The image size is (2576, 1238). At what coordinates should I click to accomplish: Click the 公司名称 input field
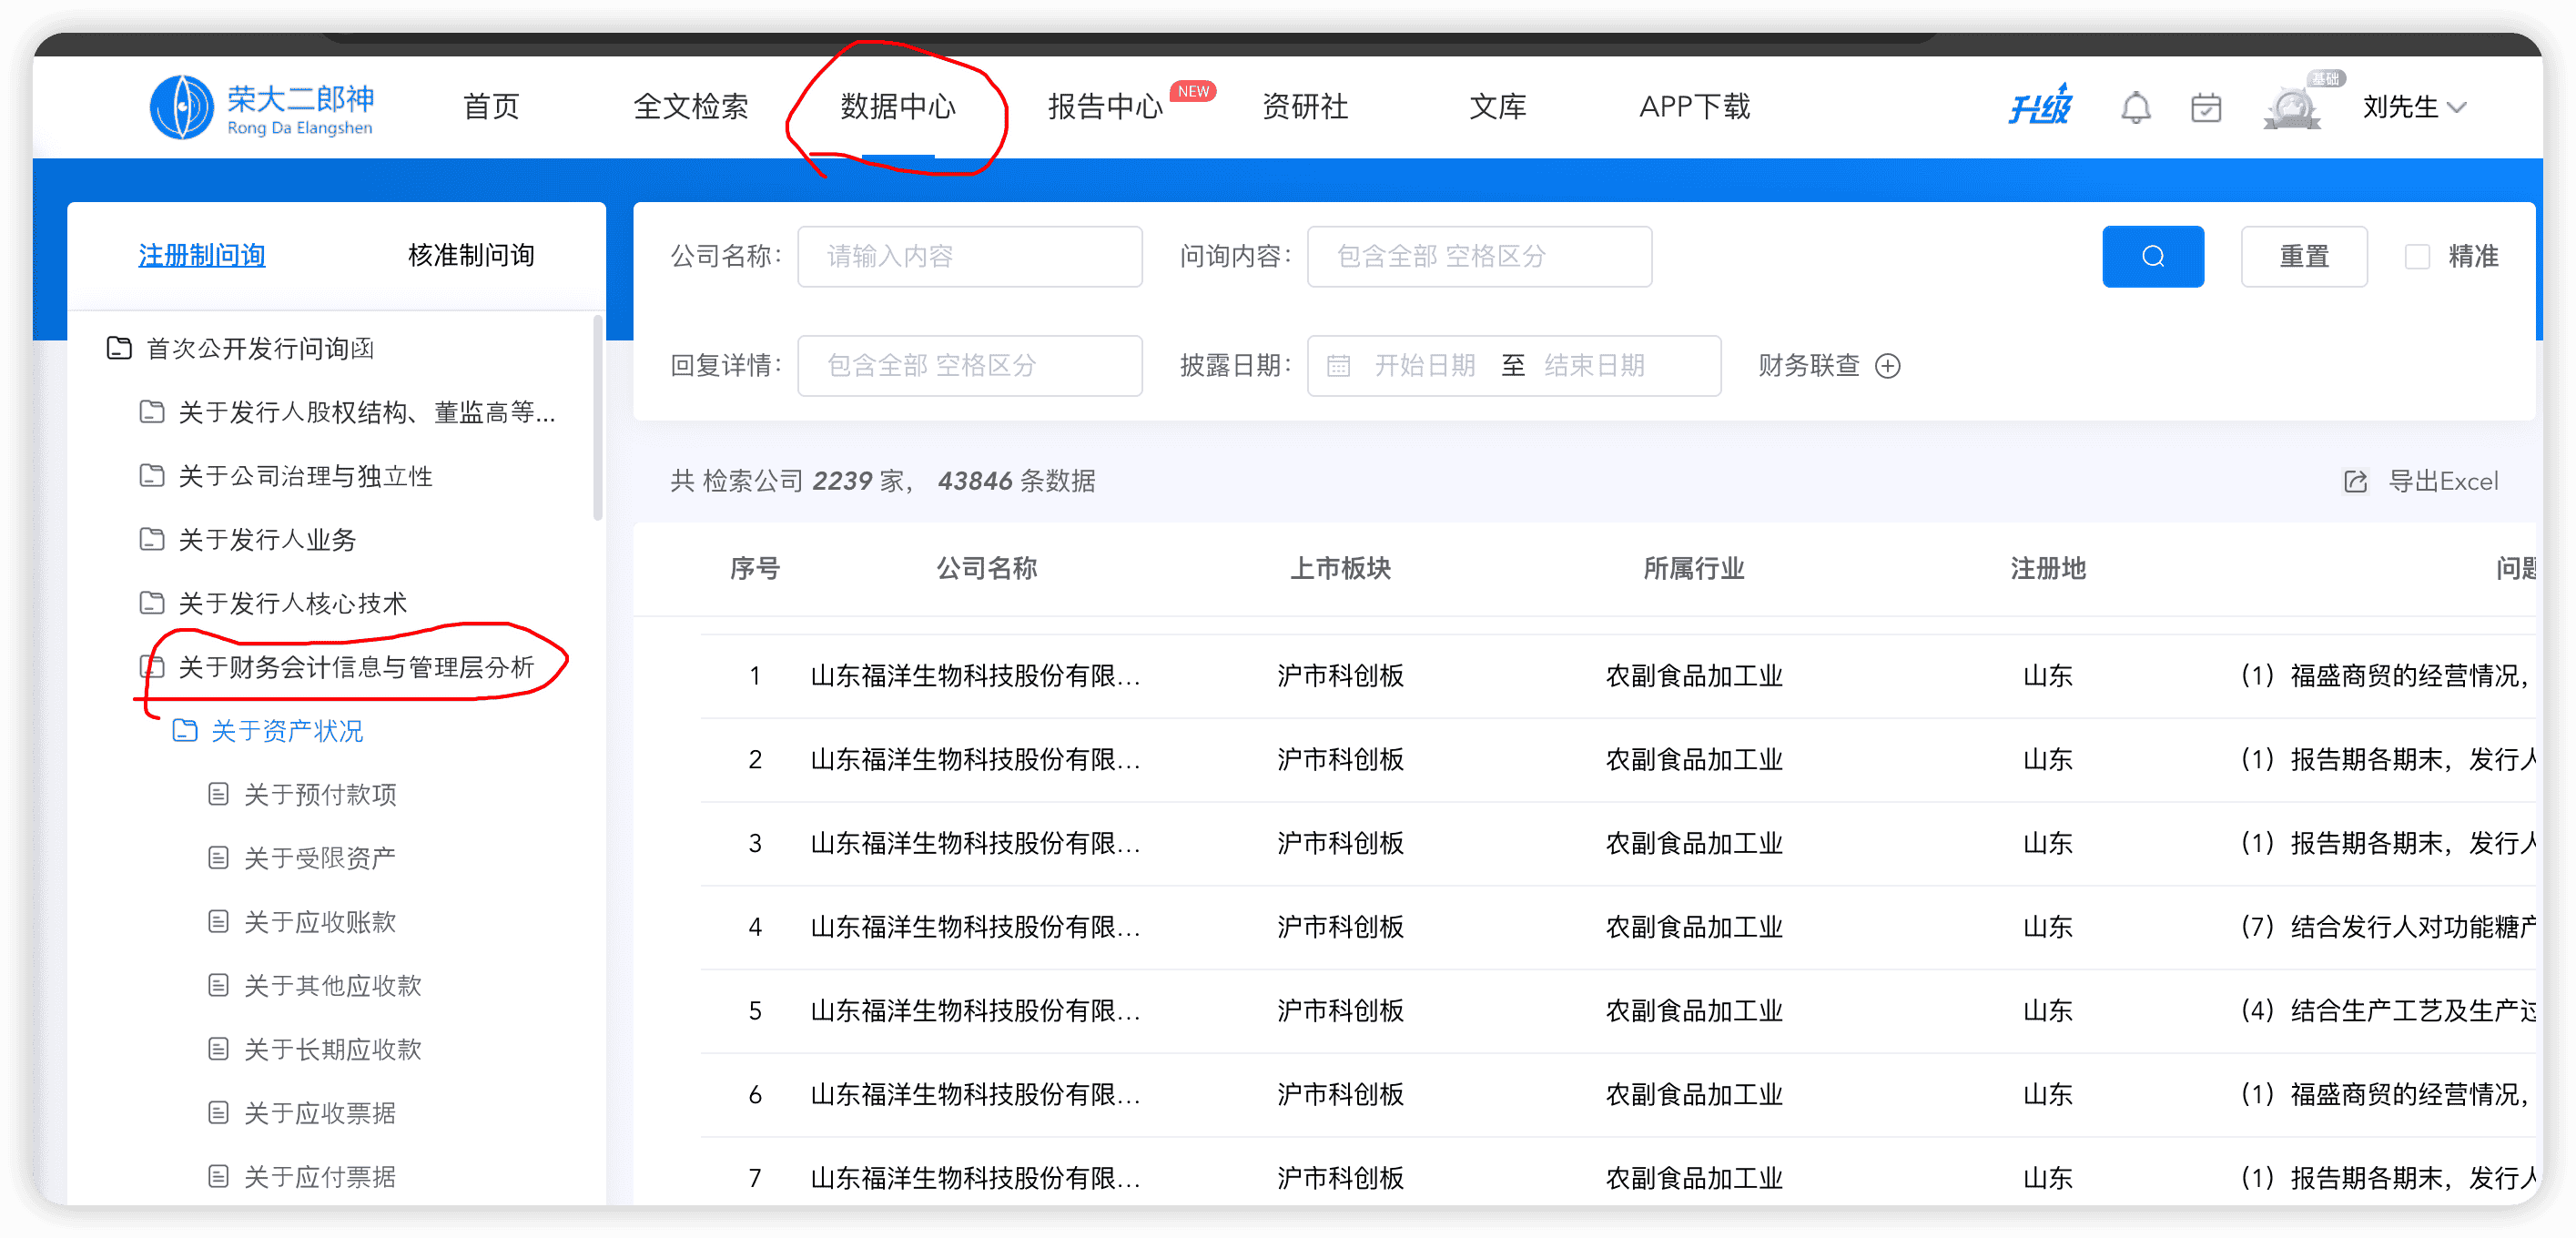coord(969,257)
